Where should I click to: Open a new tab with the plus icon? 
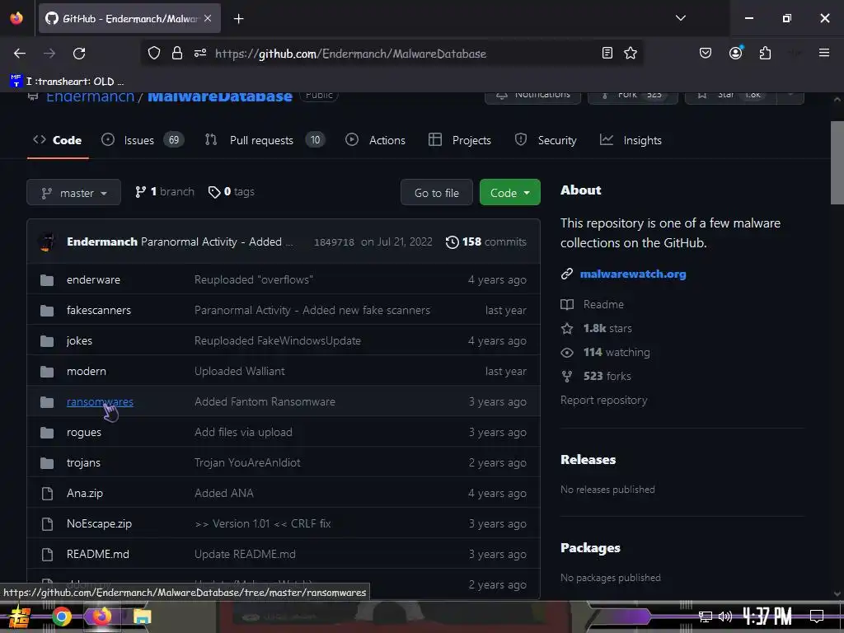(x=238, y=19)
